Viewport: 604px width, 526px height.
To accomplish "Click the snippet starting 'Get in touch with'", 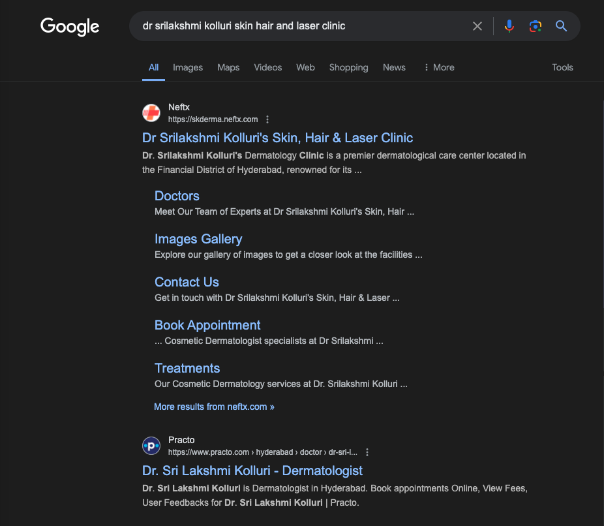I will click(277, 298).
